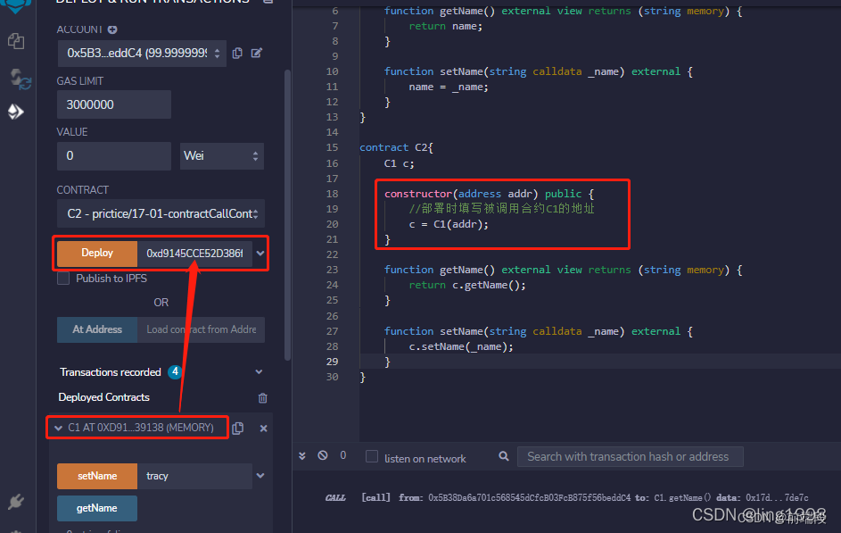
Task: Expand the Transactions recorded section
Action: tap(259, 372)
